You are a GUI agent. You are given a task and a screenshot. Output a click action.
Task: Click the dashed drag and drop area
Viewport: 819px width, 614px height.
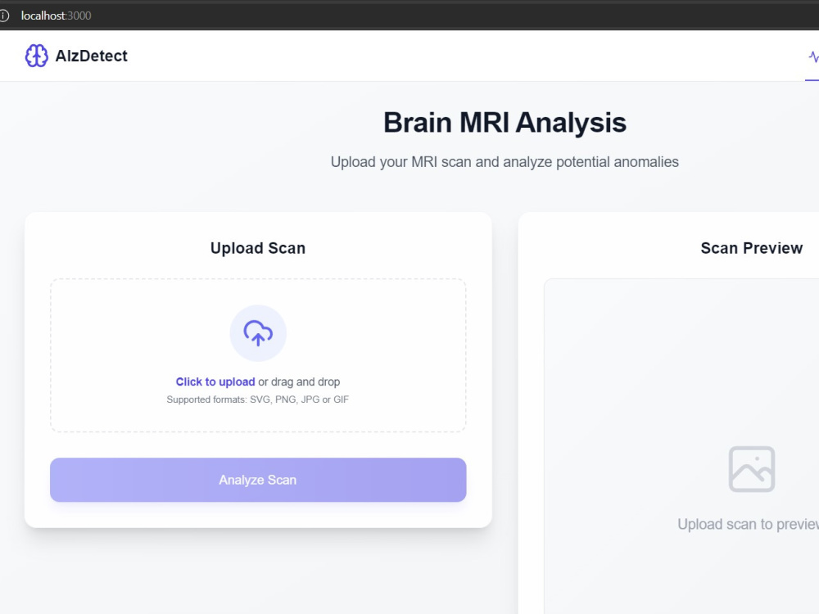point(258,355)
